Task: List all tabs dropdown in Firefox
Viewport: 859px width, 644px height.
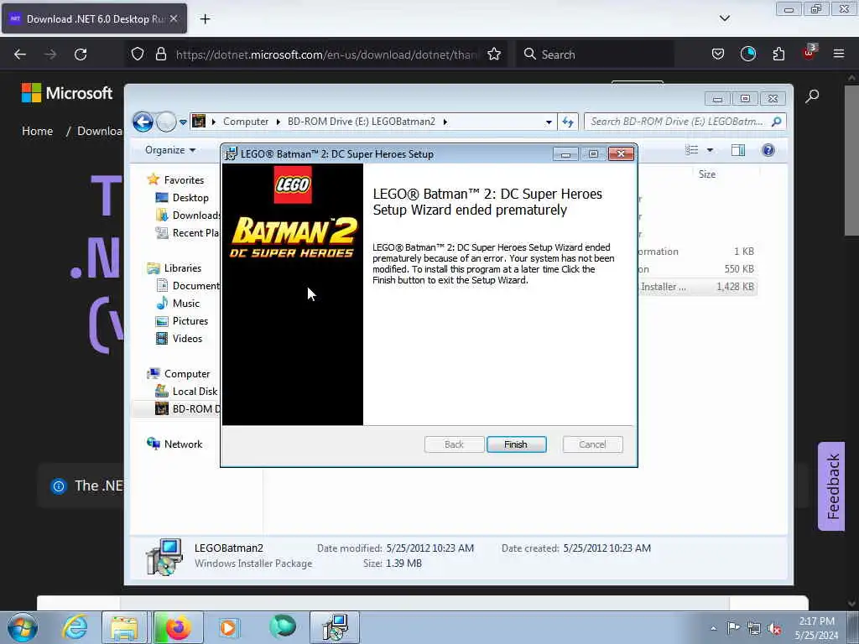Action: (x=724, y=18)
